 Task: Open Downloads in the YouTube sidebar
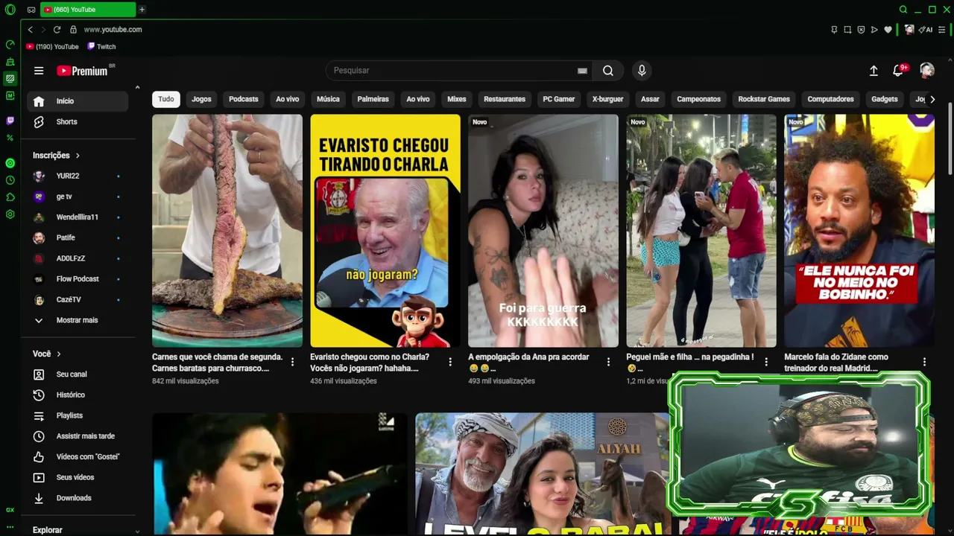point(78,498)
